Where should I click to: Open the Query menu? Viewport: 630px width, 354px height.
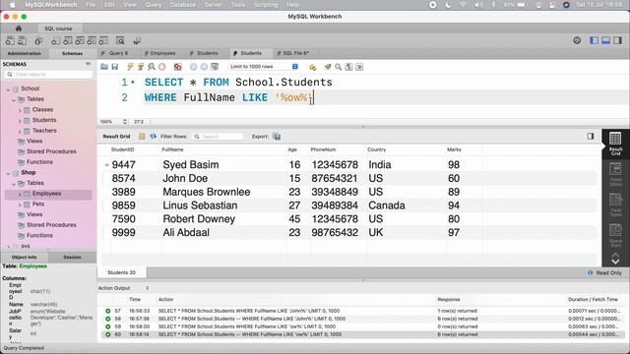(x=154, y=5)
